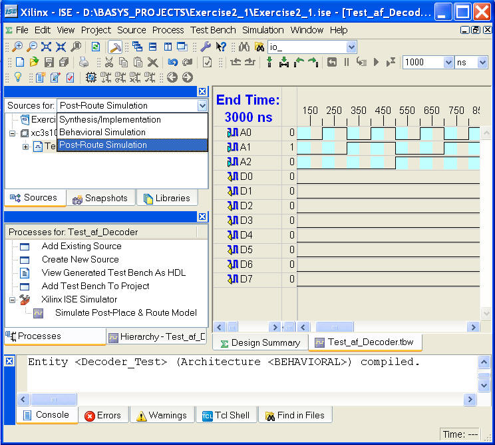495x445 pixels.
Task: Switch to the Snapshots tab
Action: (x=100, y=198)
